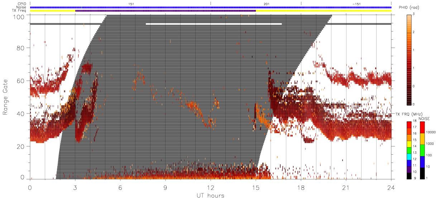440x203 pixels.
Task: Click the '21' tick on UT hours axis
Action: click(346, 187)
